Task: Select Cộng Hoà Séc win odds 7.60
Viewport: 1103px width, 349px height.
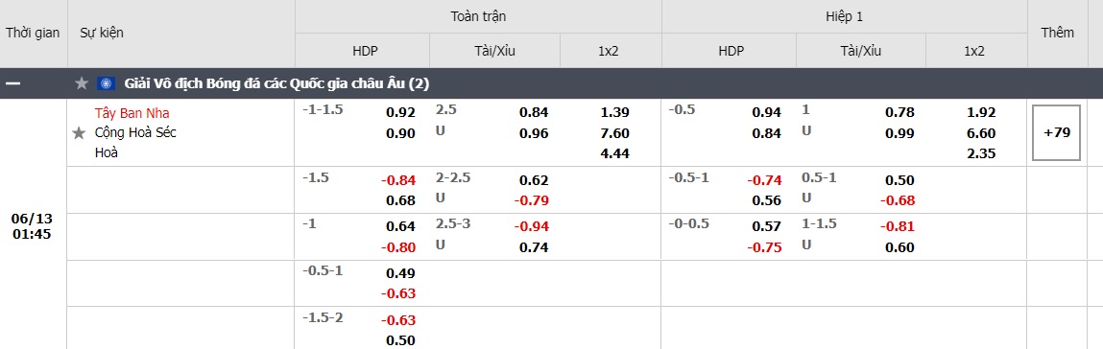Action: [615, 132]
